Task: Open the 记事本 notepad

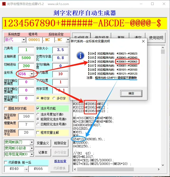Action: [43, 152]
